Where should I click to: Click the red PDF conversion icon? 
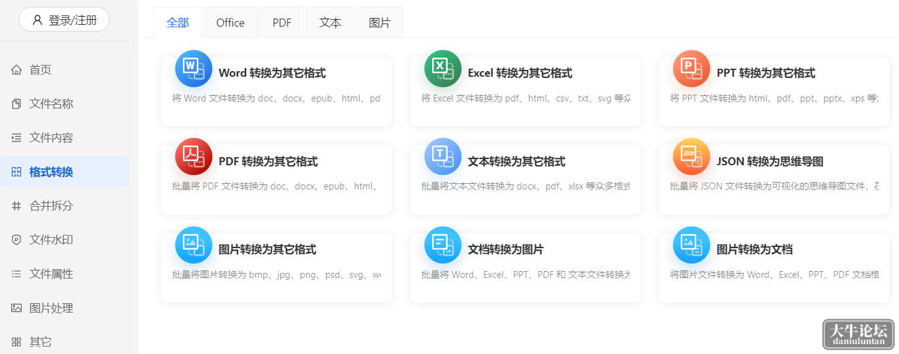(193, 157)
